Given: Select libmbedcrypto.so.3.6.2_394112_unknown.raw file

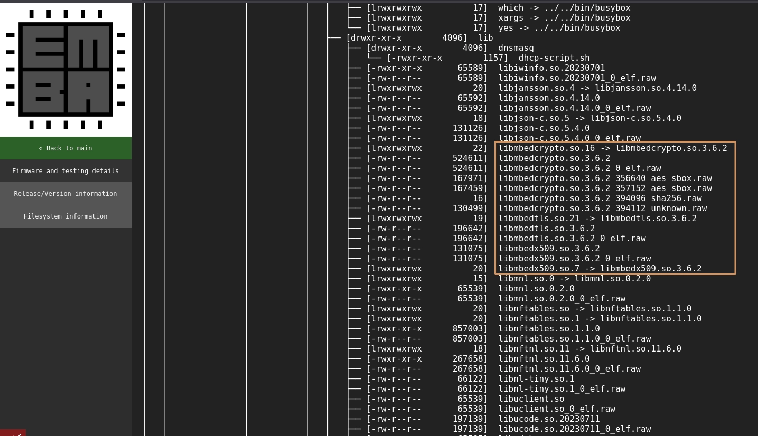Looking at the screenshot, I should click(x=603, y=208).
